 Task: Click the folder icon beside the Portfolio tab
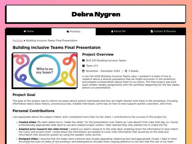[68, 32]
